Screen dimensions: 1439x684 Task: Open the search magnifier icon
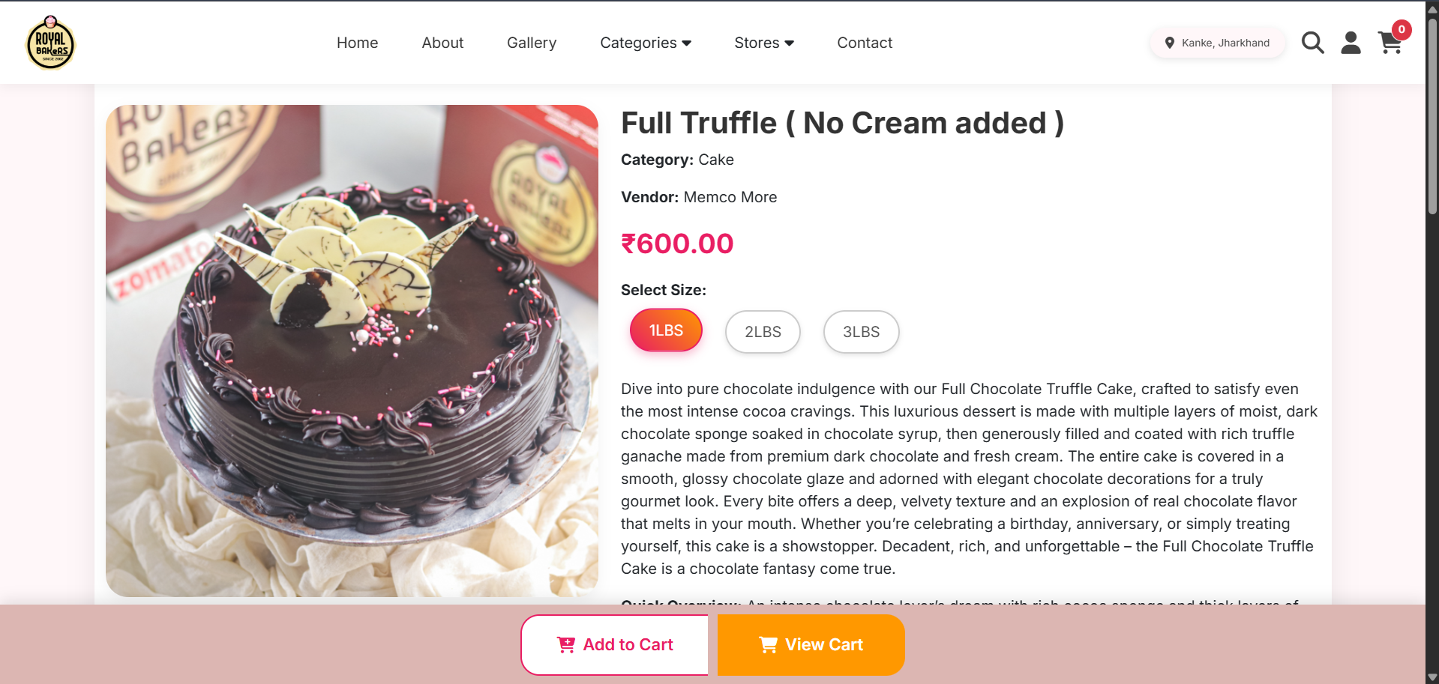(1312, 43)
